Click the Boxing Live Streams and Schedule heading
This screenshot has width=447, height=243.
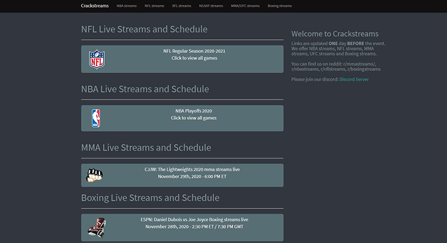150,198
